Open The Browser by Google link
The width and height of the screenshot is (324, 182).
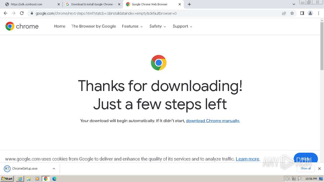pos(94,26)
